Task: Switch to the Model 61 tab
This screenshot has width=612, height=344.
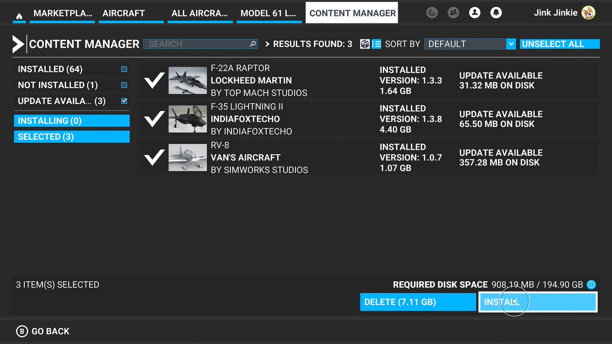Action: 268,13
